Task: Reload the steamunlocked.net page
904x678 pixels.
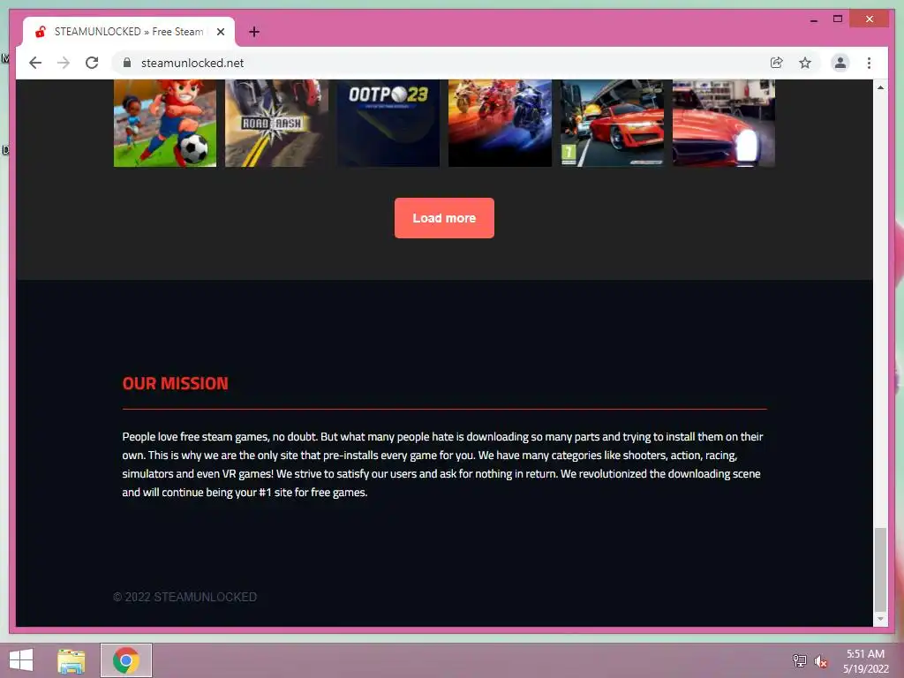Action: [92, 63]
